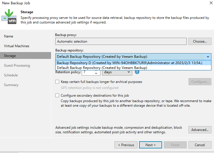This screenshot has width=214, height=153.
Task: Increase retention policy with up arrow
Action: (96, 71)
